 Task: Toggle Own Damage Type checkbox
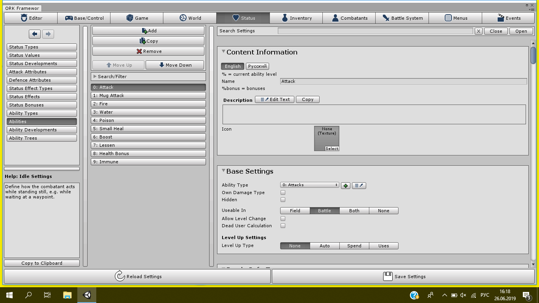click(283, 193)
